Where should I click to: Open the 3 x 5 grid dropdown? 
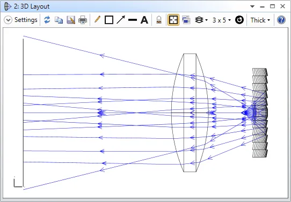pyautogui.click(x=222, y=20)
